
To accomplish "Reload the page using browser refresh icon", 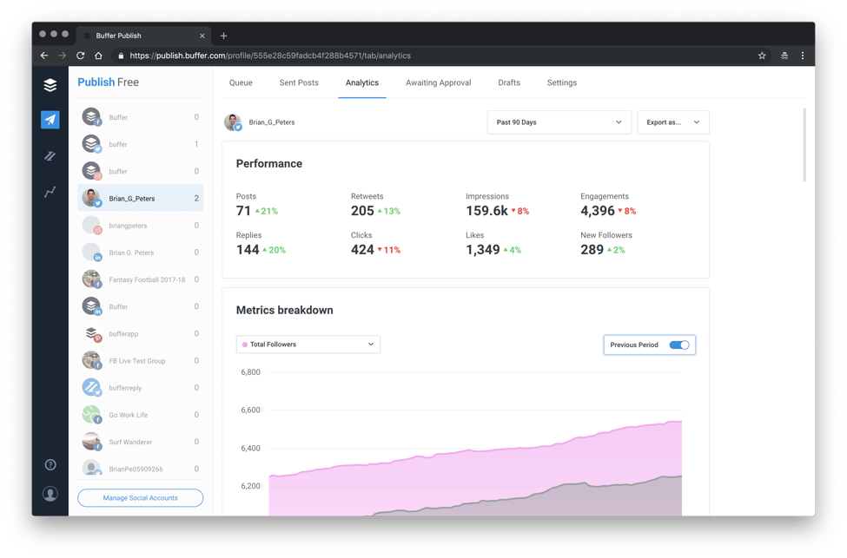I will tap(81, 56).
